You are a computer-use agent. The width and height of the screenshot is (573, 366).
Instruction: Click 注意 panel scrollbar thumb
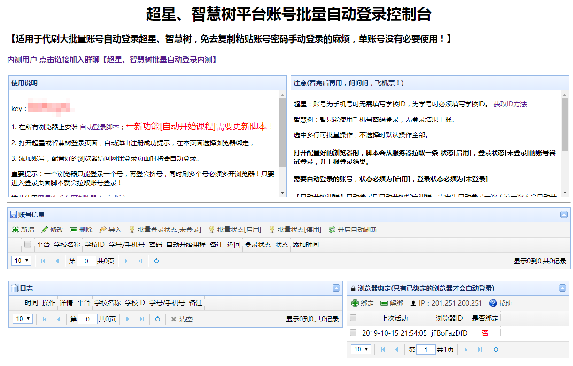(565, 124)
